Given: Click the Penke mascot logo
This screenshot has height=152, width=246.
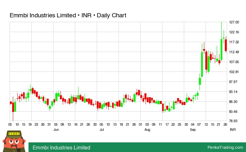Looking at the screenshot, I should [14, 141].
